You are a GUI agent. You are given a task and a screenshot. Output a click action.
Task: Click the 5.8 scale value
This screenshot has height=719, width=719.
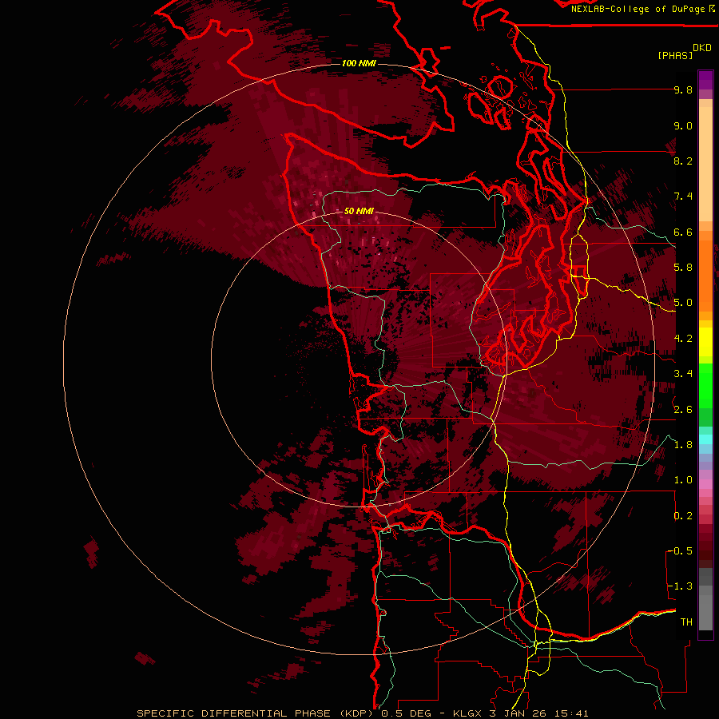683,268
